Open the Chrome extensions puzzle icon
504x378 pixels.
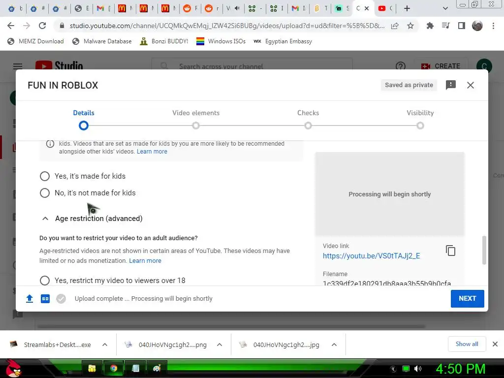click(430, 26)
